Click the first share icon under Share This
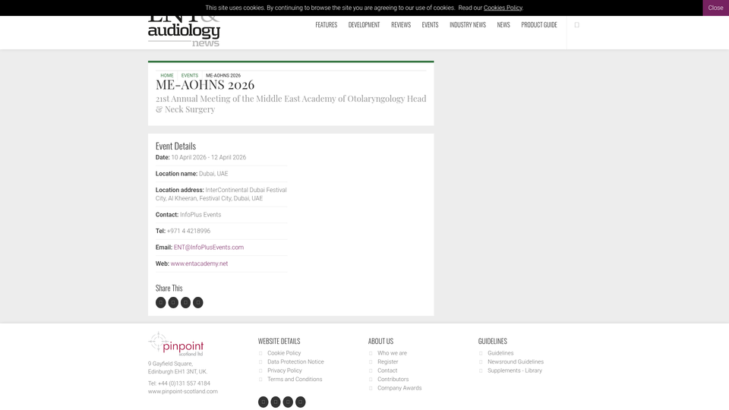This screenshot has height=410, width=729. [160, 303]
